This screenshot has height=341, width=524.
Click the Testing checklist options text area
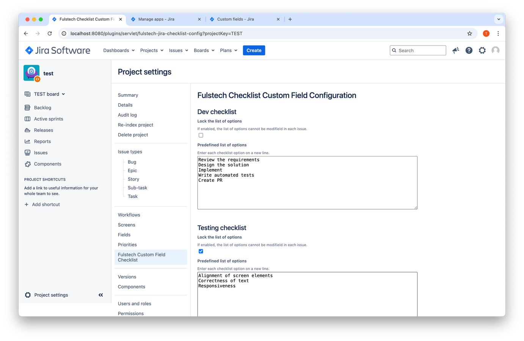pos(307,294)
